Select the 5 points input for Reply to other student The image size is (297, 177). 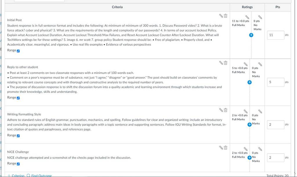[276, 82]
